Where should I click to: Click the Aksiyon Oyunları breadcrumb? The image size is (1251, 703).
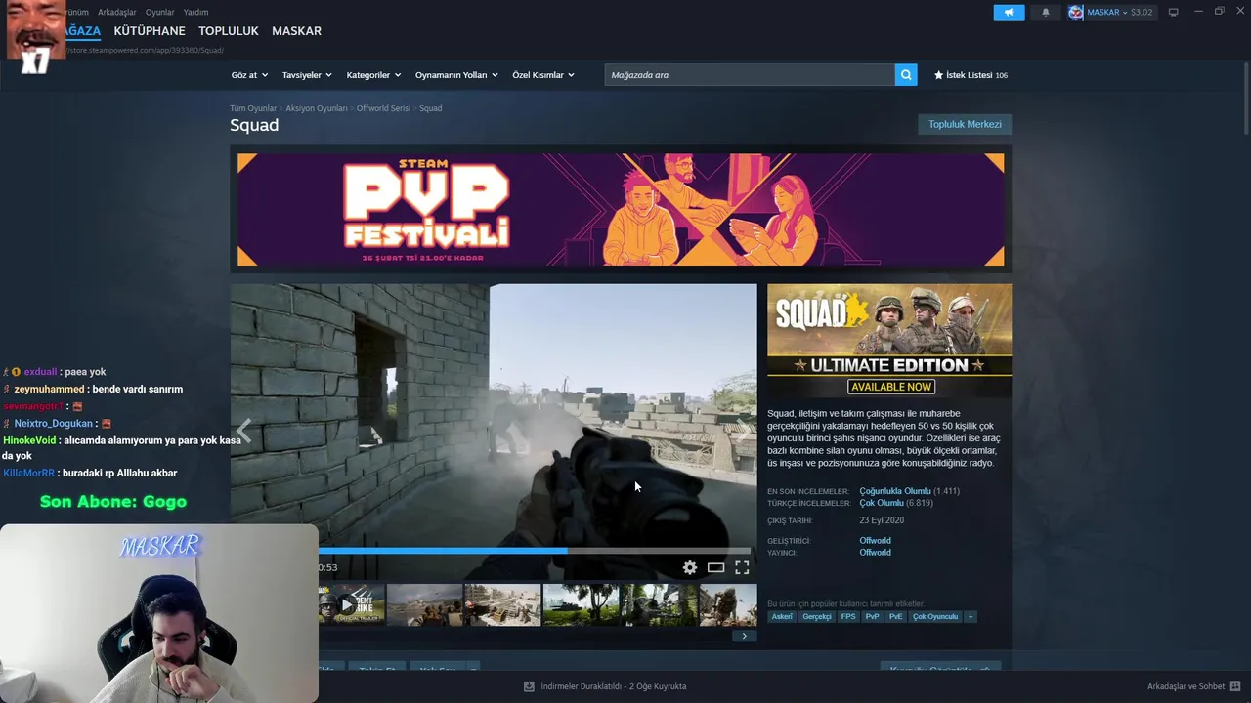click(317, 108)
